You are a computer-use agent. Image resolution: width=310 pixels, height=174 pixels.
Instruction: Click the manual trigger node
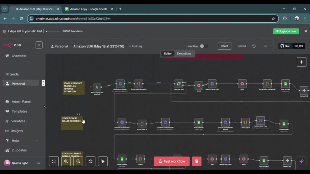click(x=97, y=87)
